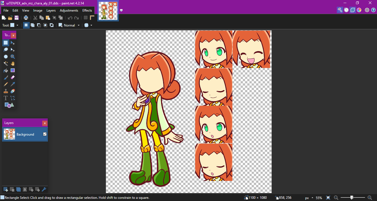Image resolution: width=377 pixels, height=201 pixels.
Task: Select the Text tool
Action: tap(6, 98)
